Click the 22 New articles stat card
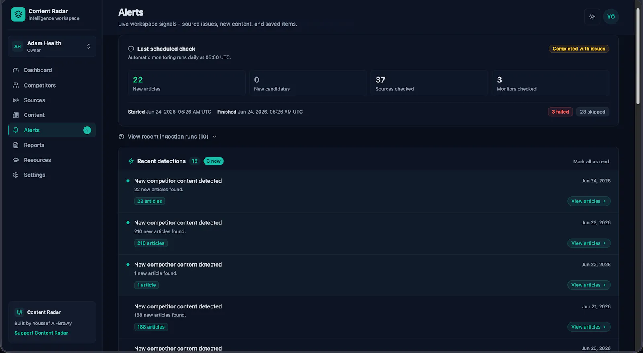Screen dimensions: 643x353 [186, 83]
